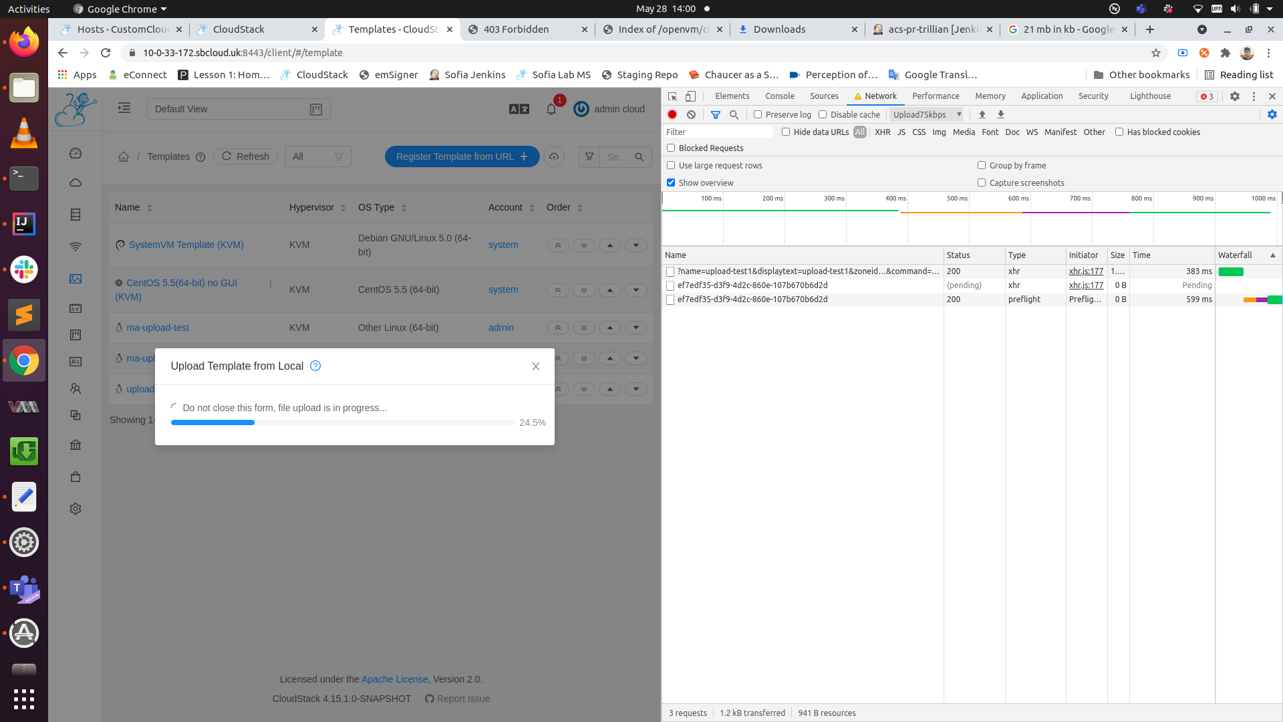Open the DevTools settings gear
Viewport: 1283px width, 722px height.
[1235, 96]
